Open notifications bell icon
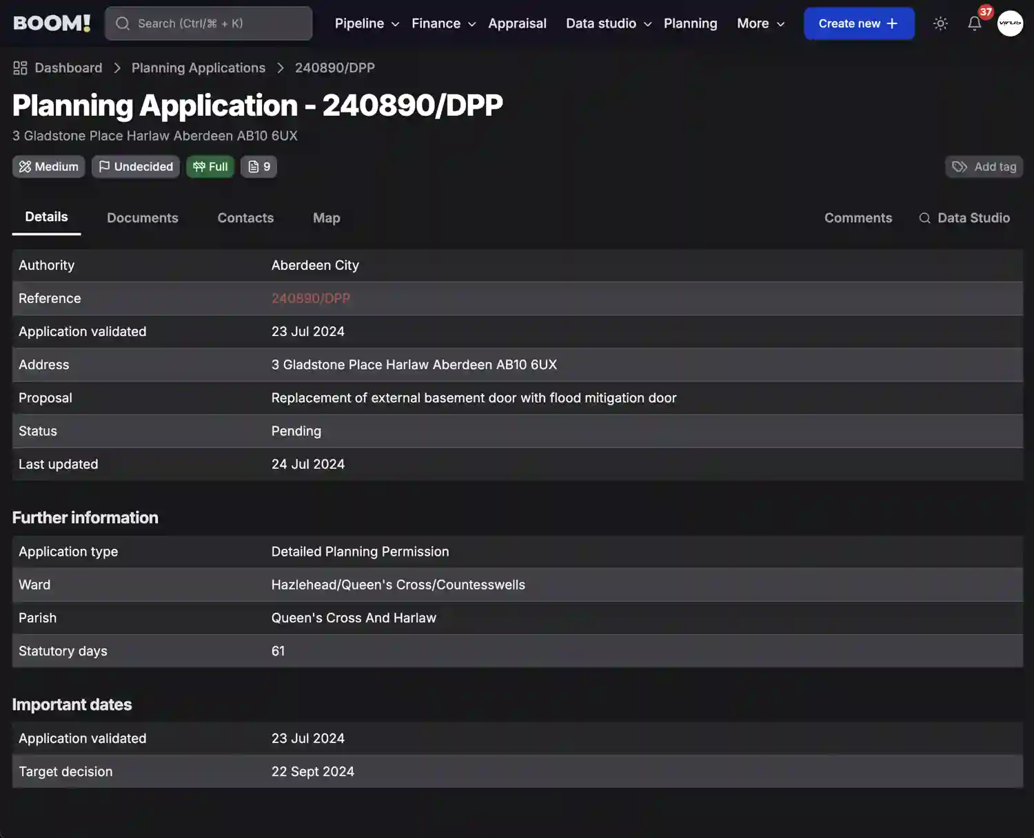Image resolution: width=1034 pixels, height=838 pixels. point(974,23)
